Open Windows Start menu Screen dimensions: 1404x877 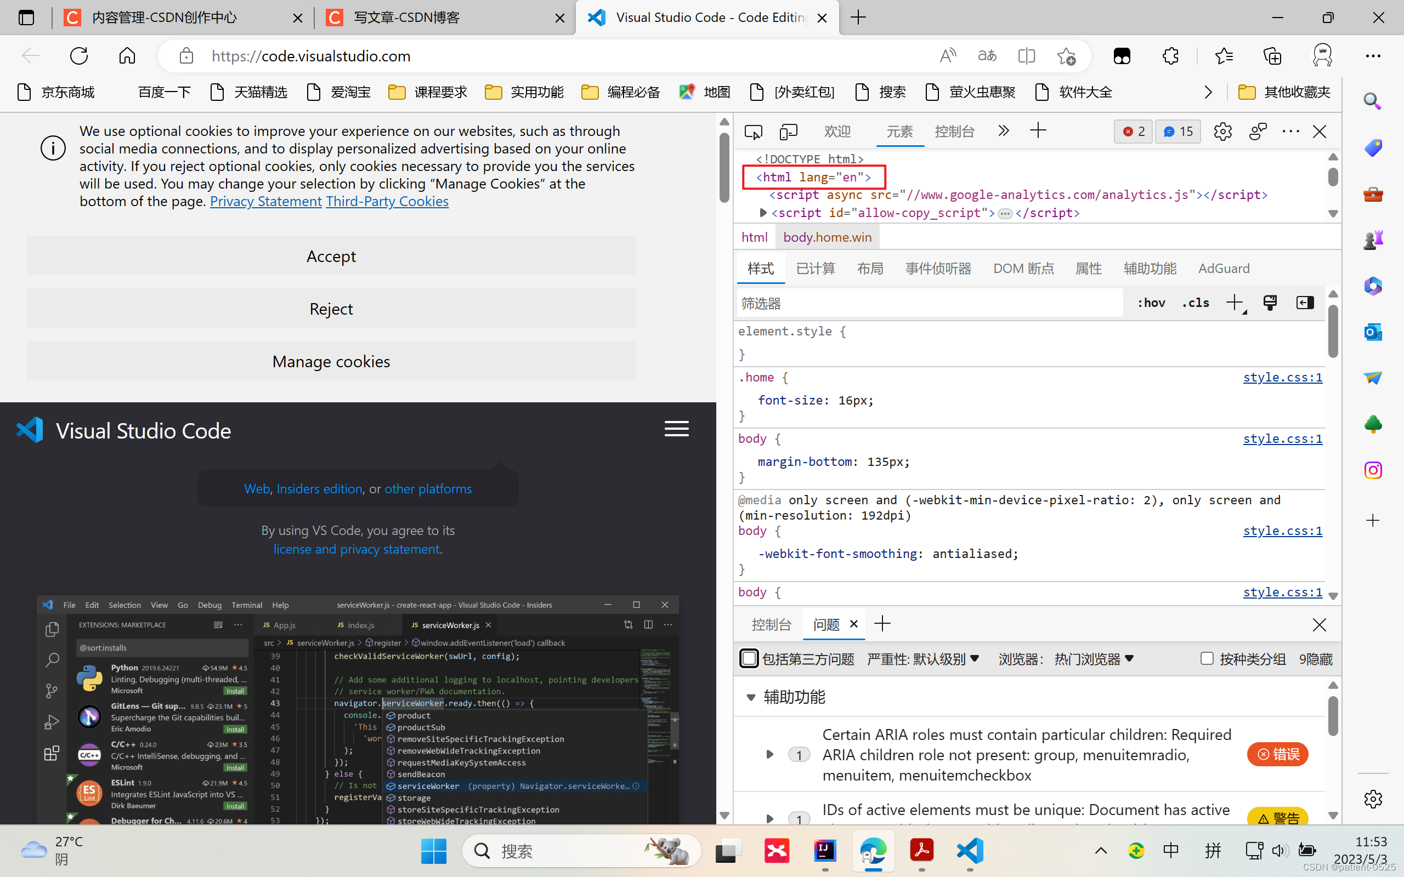(x=433, y=851)
